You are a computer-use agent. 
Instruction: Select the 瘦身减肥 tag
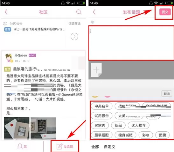125,135
